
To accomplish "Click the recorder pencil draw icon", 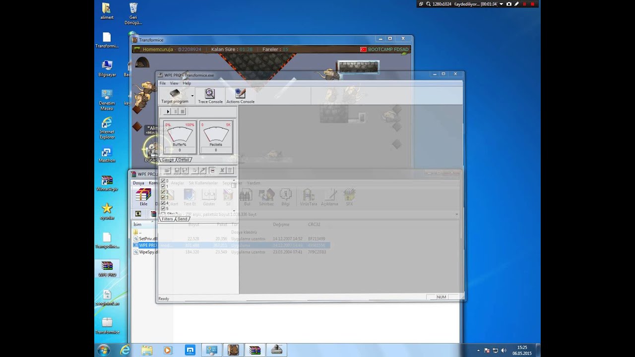I will pyautogui.click(x=516, y=4).
